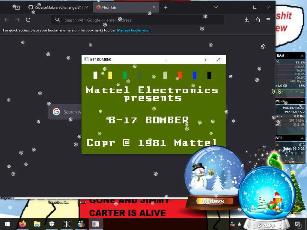Go back with the Firefox back arrow
Image resolution: width=307 pixels, height=230 pixels.
(7, 20)
